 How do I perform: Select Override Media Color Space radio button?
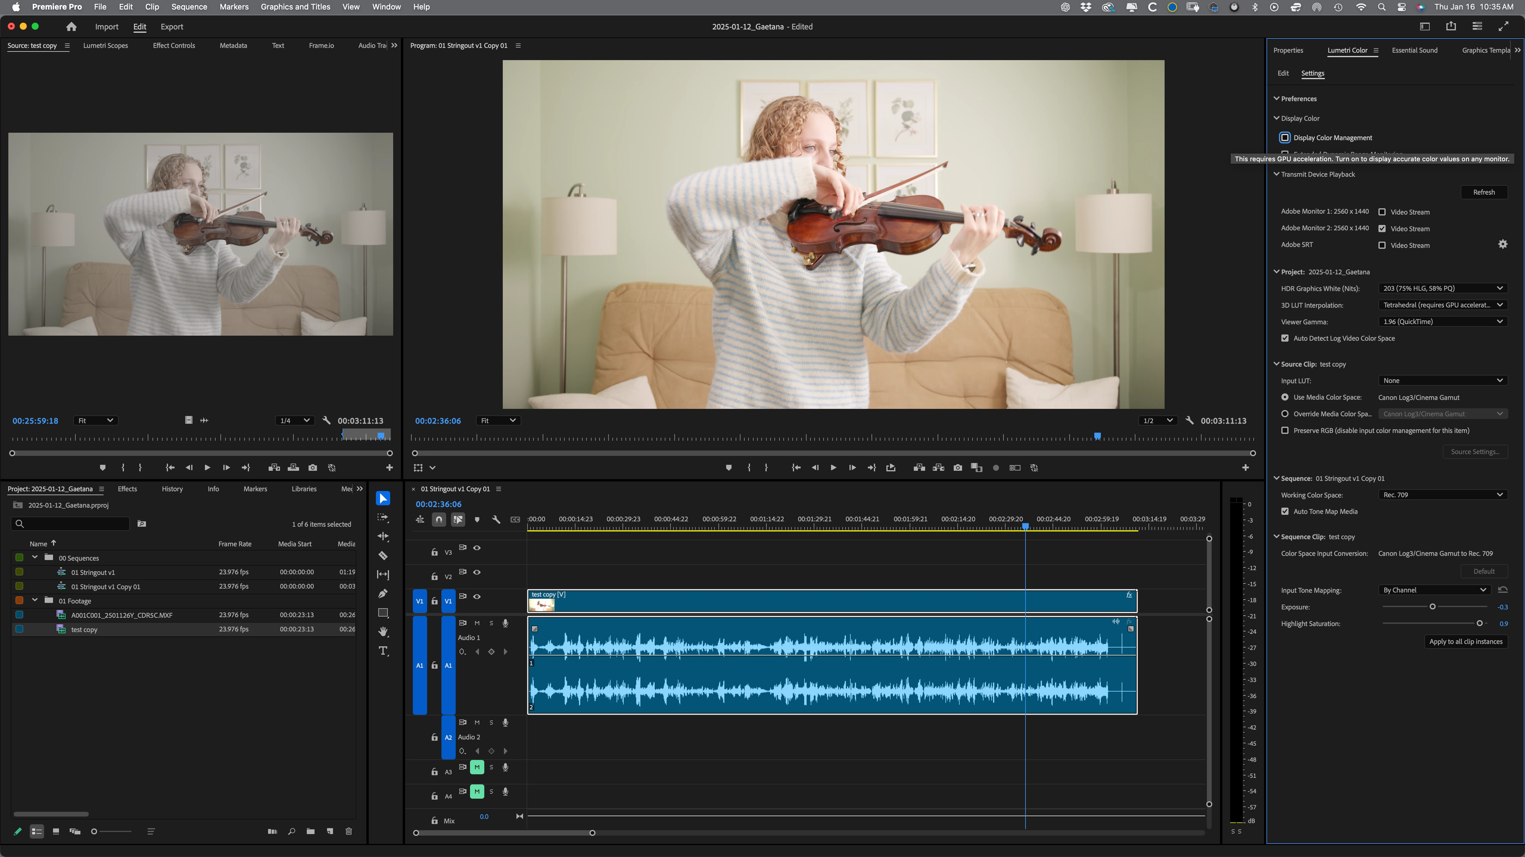coord(1285,414)
